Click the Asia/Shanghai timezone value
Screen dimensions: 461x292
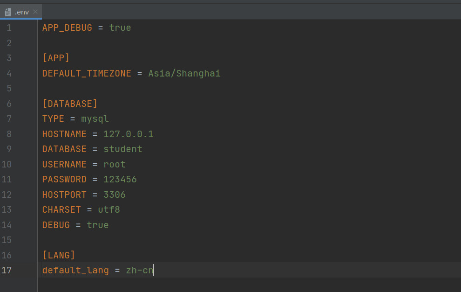(x=184, y=73)
